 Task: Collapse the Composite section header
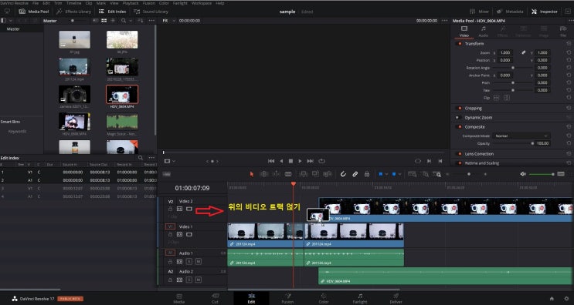(475, 127)
